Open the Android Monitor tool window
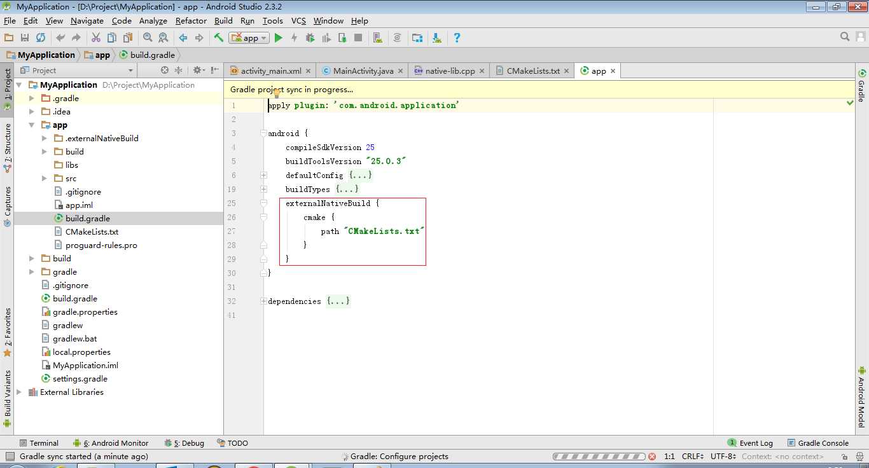869x468 pixels. (x=111, y=443)
